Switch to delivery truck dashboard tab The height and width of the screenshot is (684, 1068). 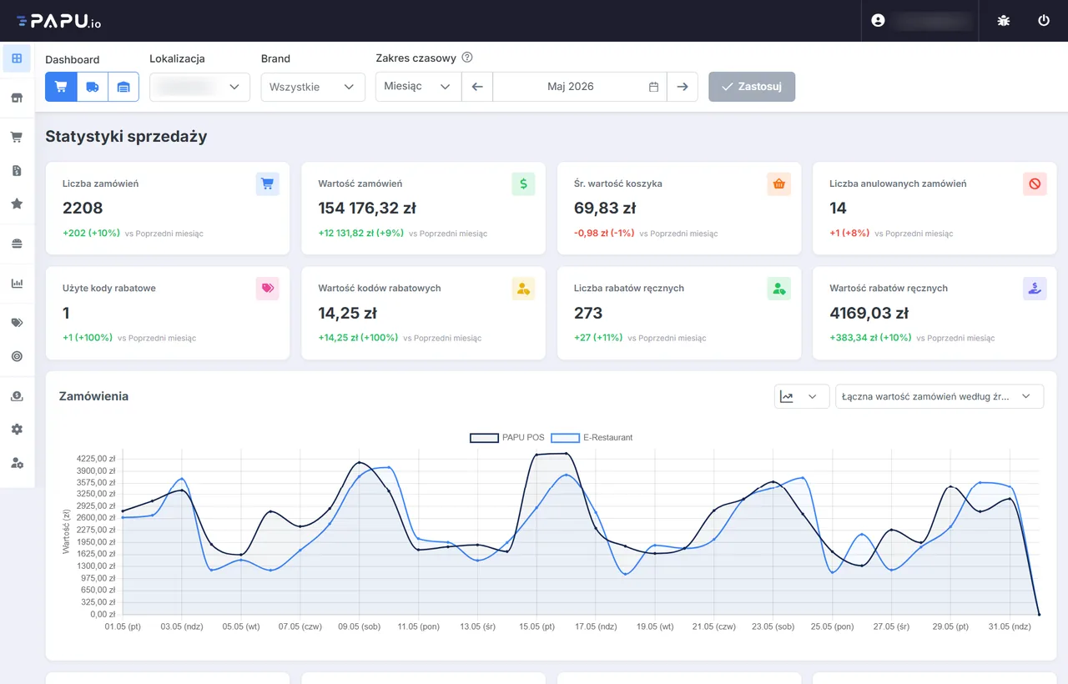pos(93,87)
